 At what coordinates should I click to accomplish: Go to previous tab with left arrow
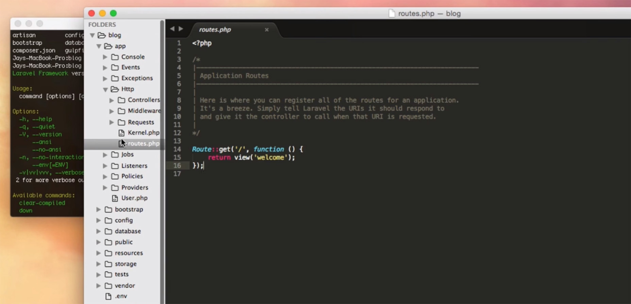(172, 29)
